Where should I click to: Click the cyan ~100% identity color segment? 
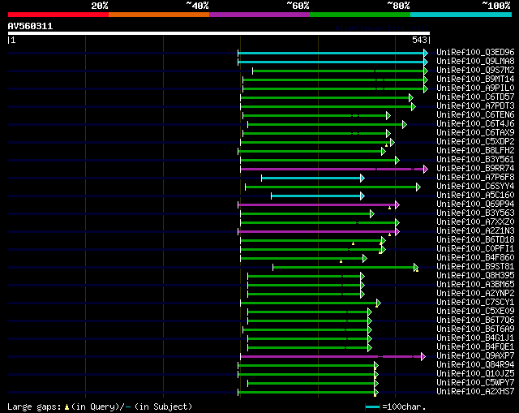click(x=461, y=15)
